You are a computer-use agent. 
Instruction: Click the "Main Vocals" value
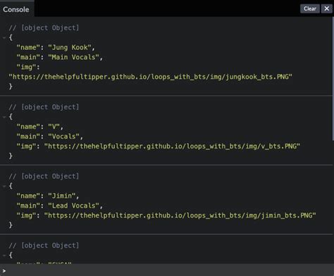pyautogui.click(x=73, y=57)
